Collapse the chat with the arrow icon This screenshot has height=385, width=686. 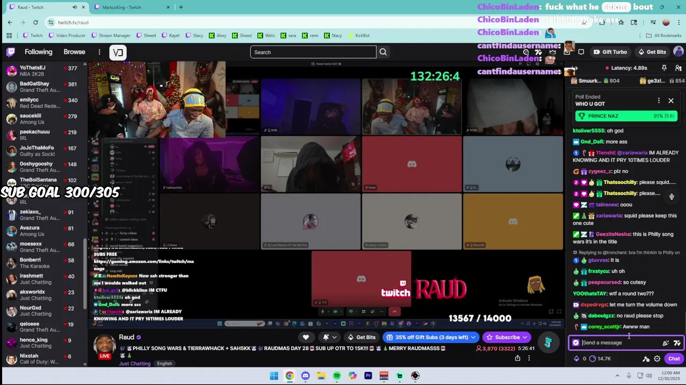tap(575, 68)
